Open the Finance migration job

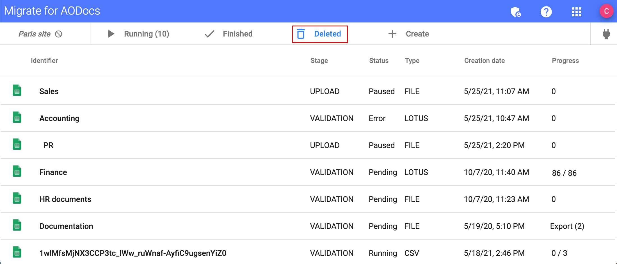click(53, 172)
